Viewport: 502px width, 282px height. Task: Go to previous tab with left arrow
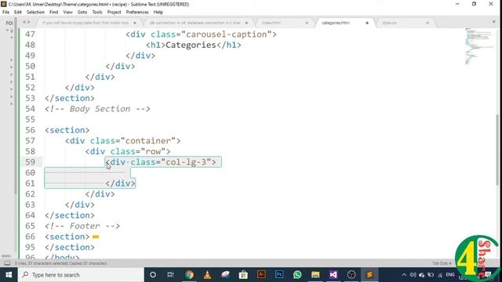click(24, 22)
